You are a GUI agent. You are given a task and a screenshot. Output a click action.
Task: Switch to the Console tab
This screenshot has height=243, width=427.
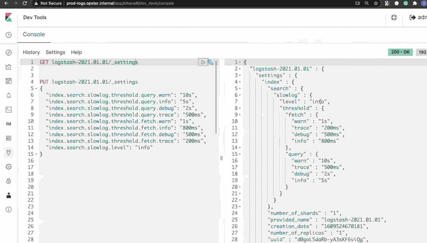point(34,34)
